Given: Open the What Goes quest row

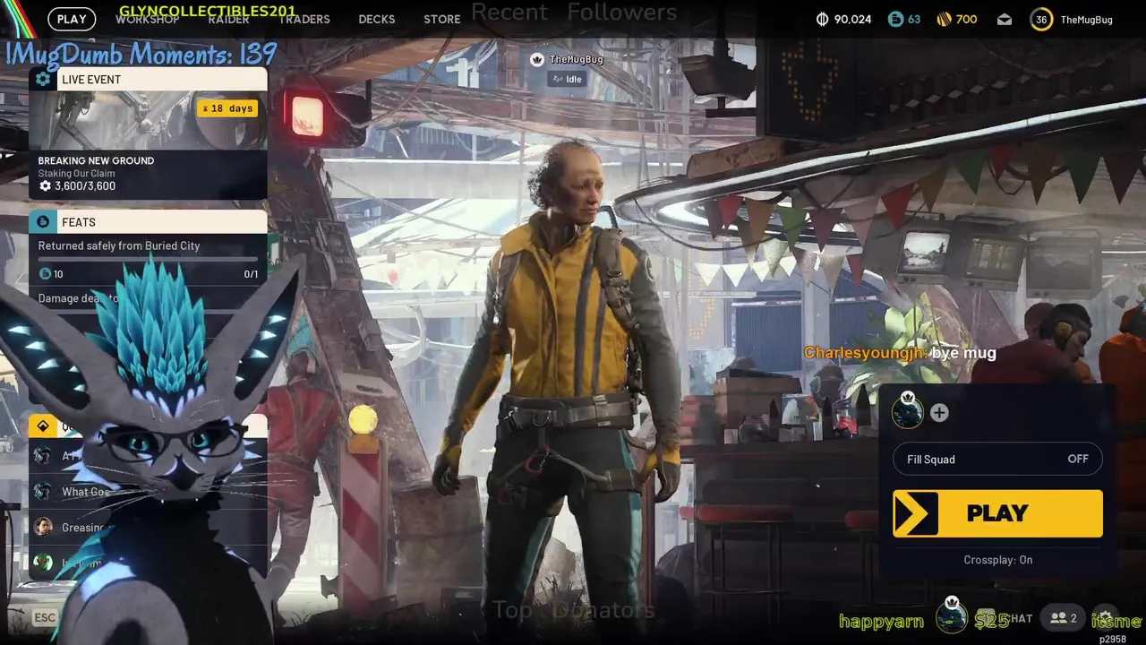Looking at the screenshot, I should pyautogui.click(x=148, y=491).
